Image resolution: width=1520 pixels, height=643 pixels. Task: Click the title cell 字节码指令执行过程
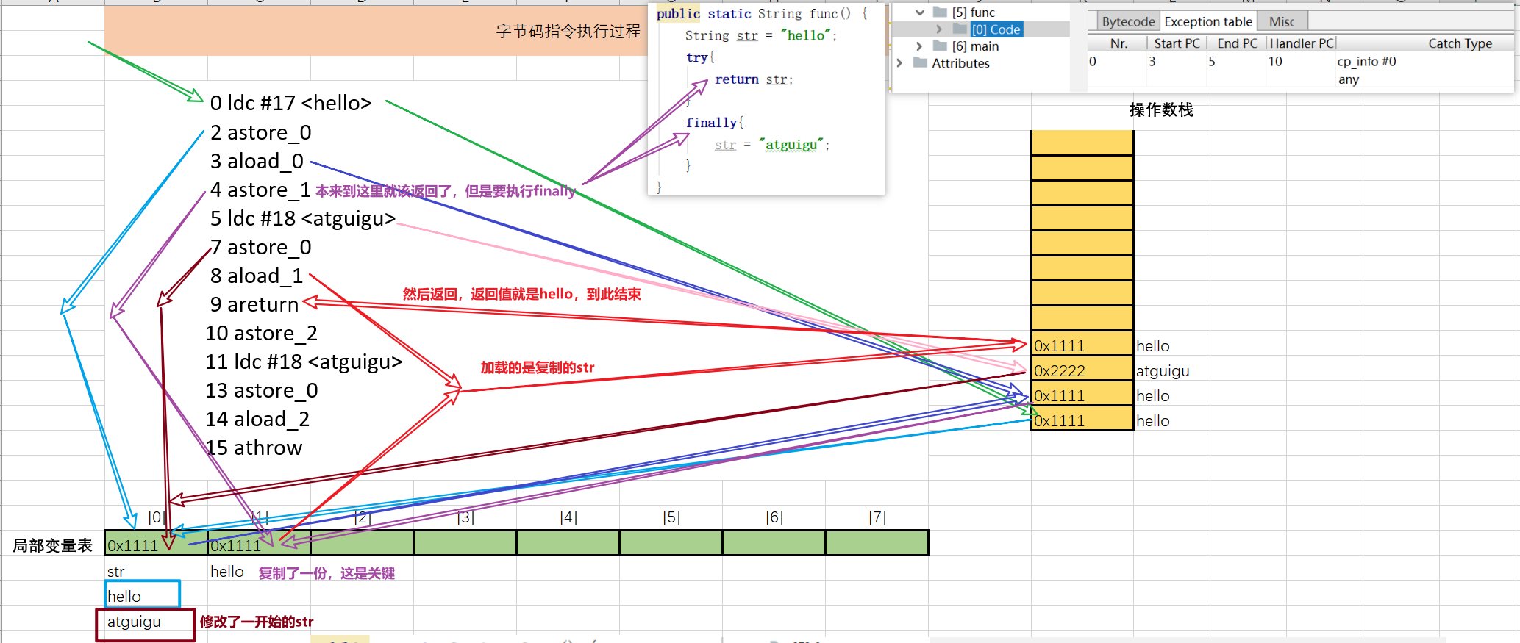(x=568, y=31)
